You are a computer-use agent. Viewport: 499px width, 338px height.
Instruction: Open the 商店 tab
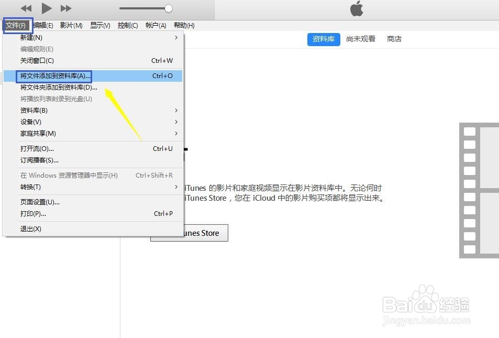point(394,38)
